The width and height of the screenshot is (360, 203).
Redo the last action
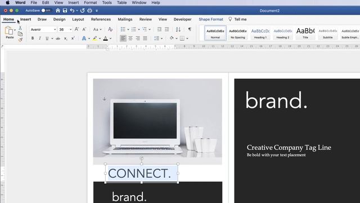click(x=83, y=11)
